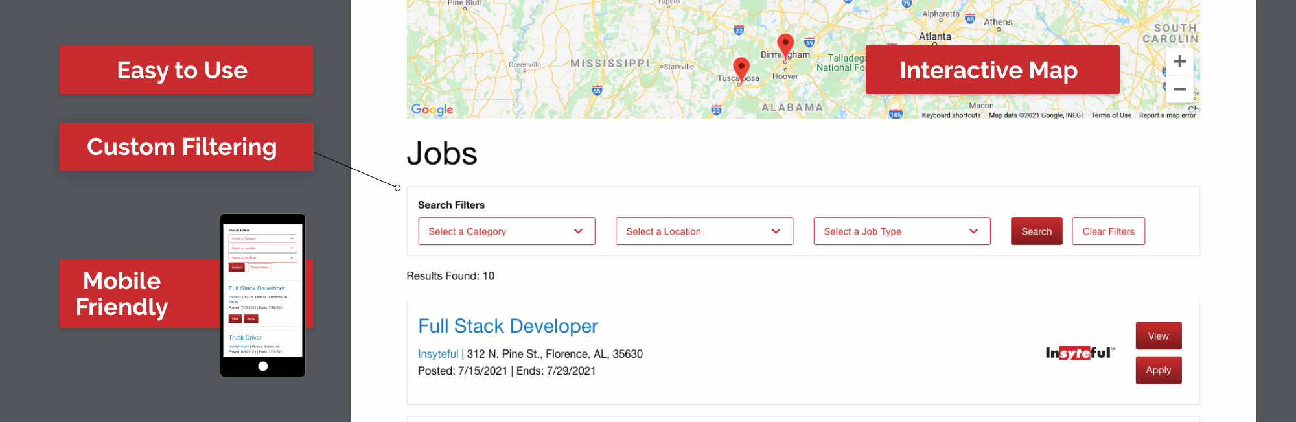This screenshot has width=1296, height=422.
Task: Open the Select a Category dropdown
Action: 506,231
